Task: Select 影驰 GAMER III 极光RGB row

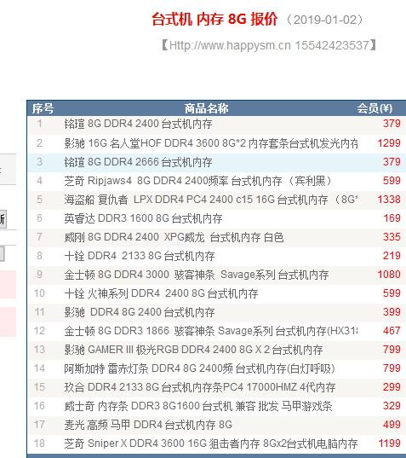Action: tap(216, 350)
